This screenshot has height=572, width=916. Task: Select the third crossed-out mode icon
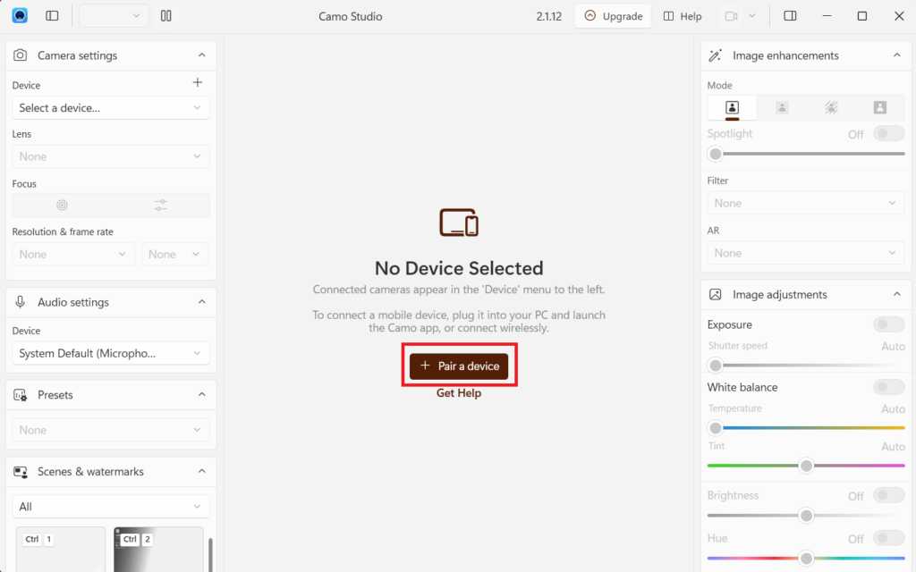tap(831, 107)
